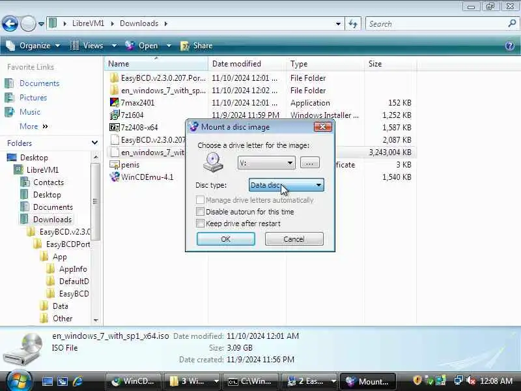Toggle Manage drive letters automatically checkbox
The image size is (521, 391).
(200, 200)
